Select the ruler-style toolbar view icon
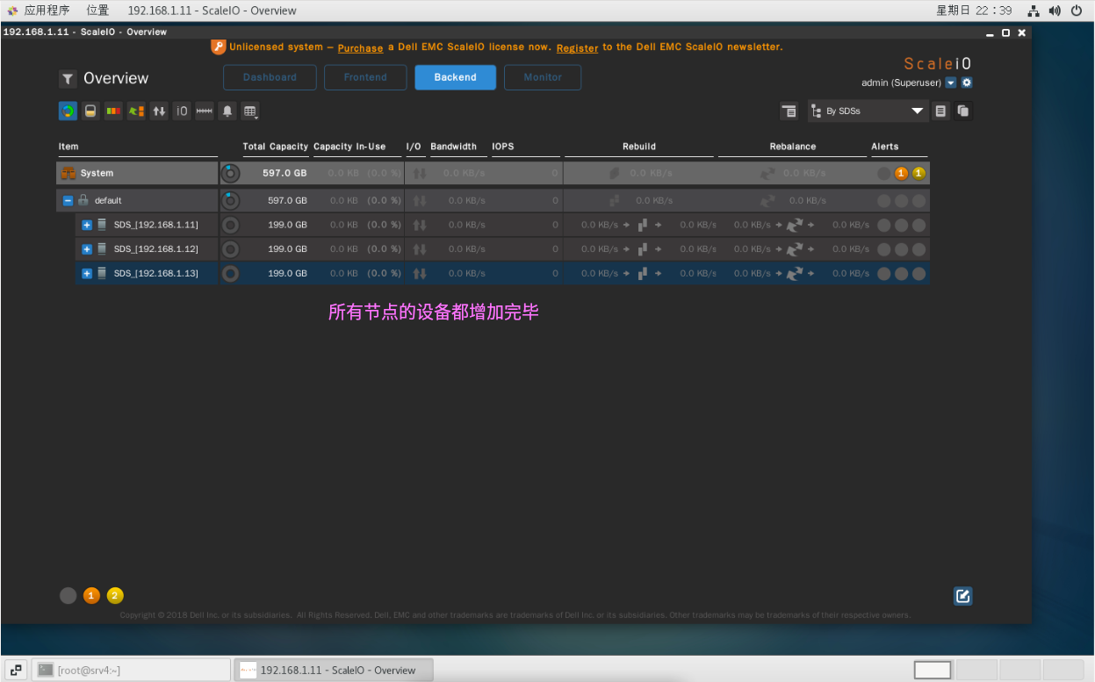Viewport: 1095px width, 682px height. [x=205, y=111]
